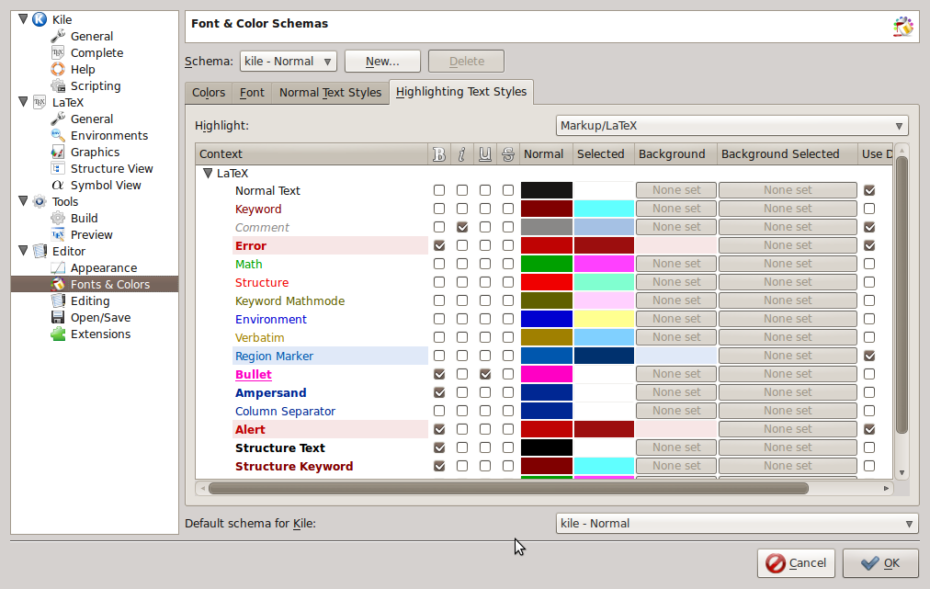Click None set background selected for Error
930x589 pixels.
pos(788,245)
